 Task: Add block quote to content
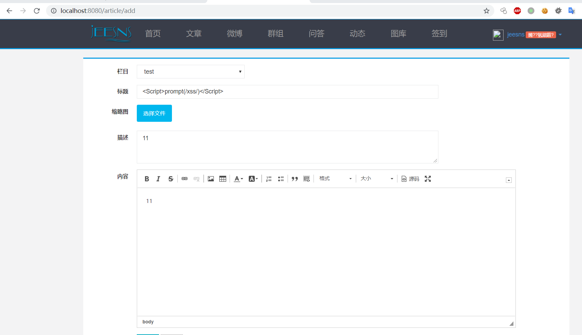pyautogui.click(x=295, y=179)
